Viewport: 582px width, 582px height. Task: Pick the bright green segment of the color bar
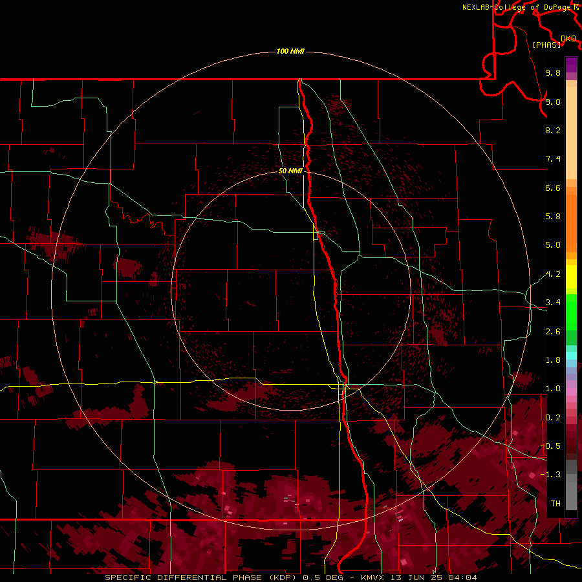(571, 312)
